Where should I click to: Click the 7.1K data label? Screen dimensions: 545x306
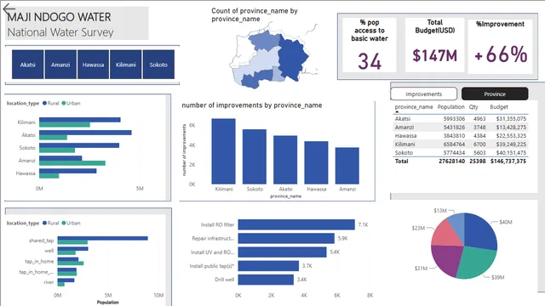363,224
